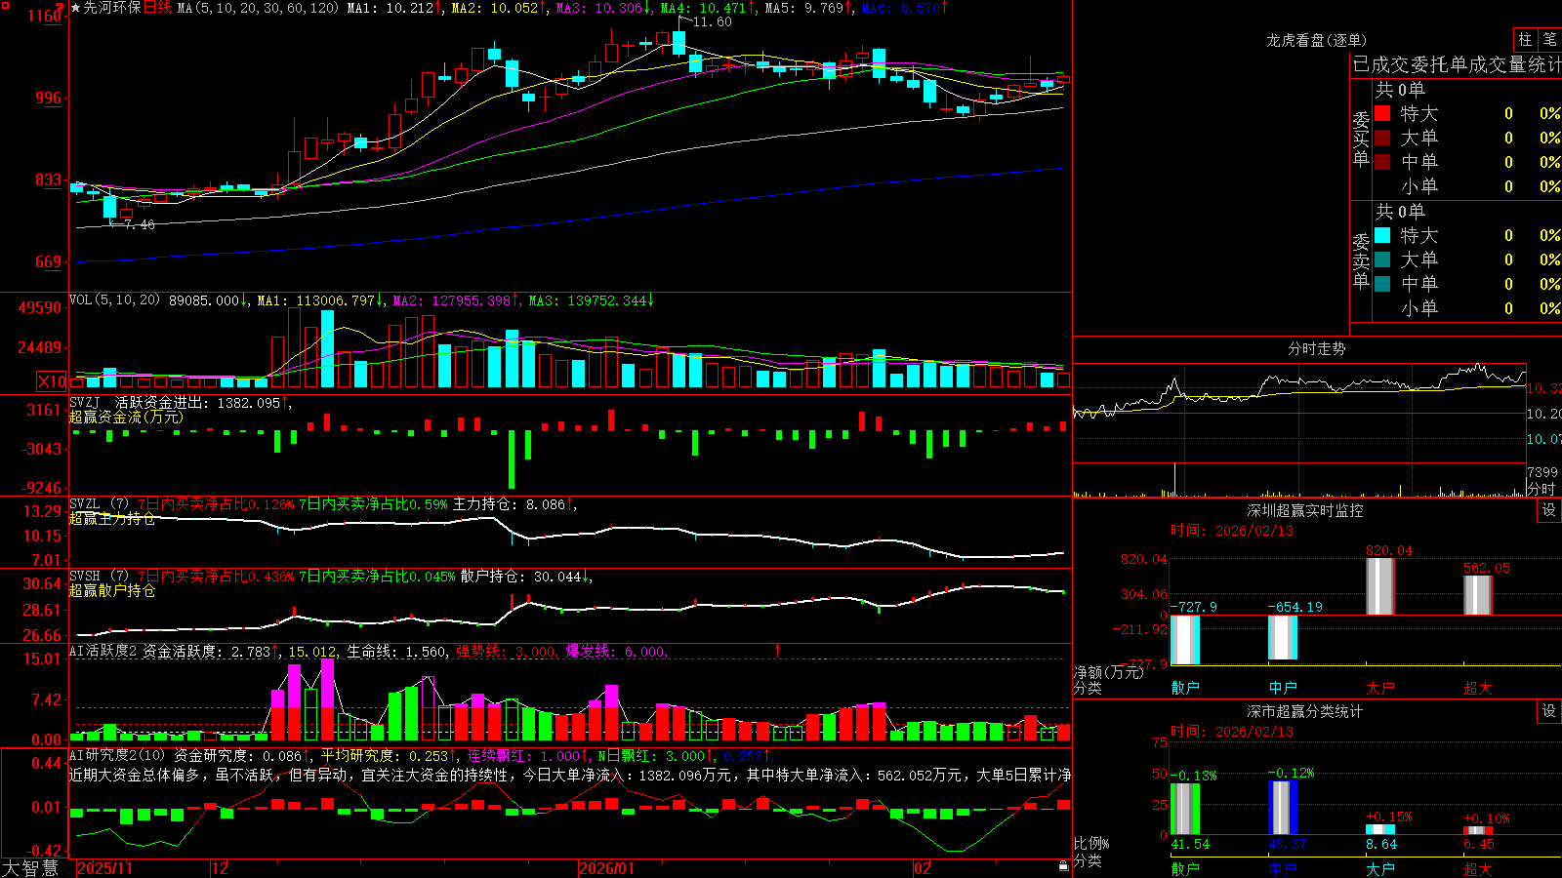Select the 超大 bar showing 562.05
Screen dimensions: 1562x878
pos(1477,595)
